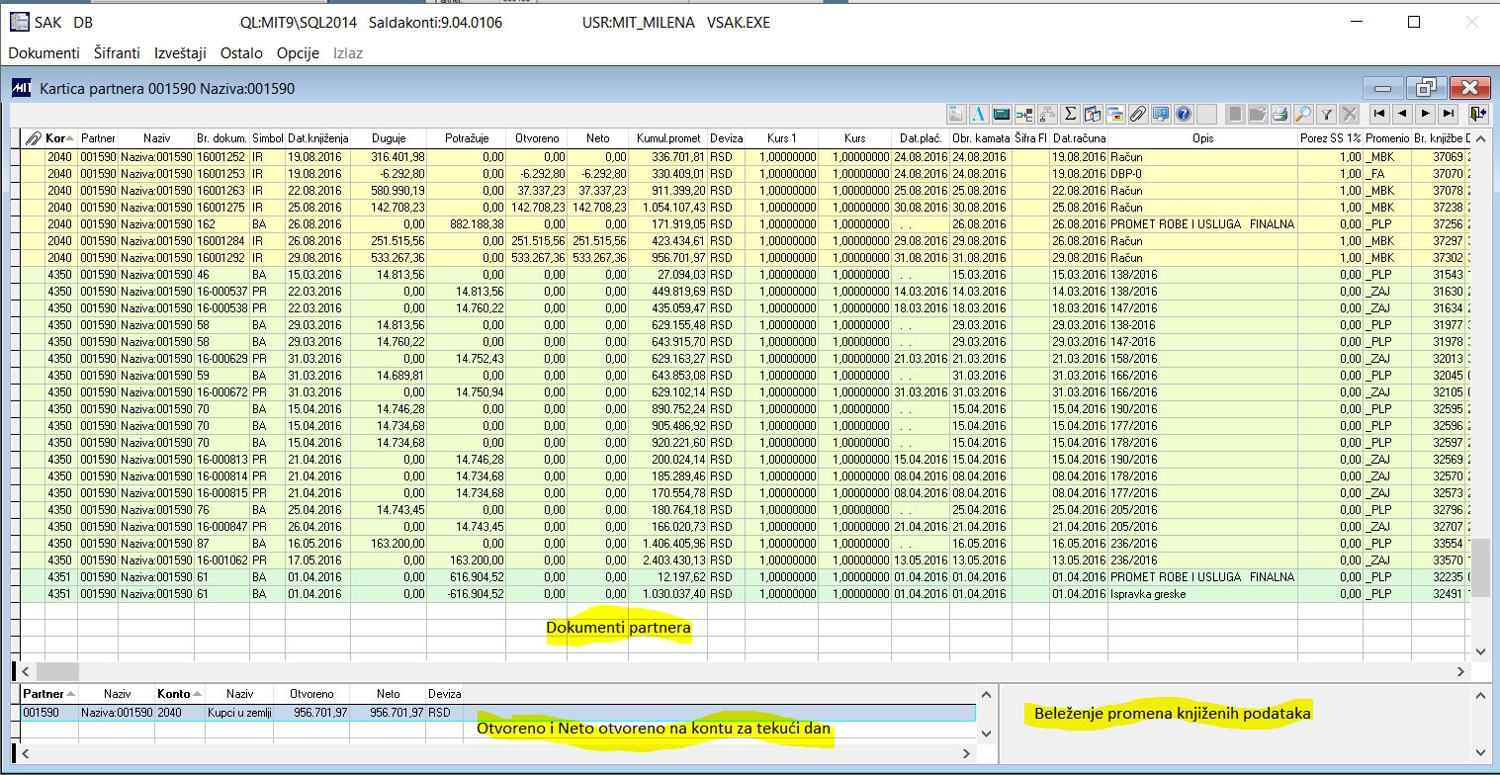Click the down arrow of the main grid scrollbar
Screen dimensions: 1500x775
click(x=1480, y=651)
